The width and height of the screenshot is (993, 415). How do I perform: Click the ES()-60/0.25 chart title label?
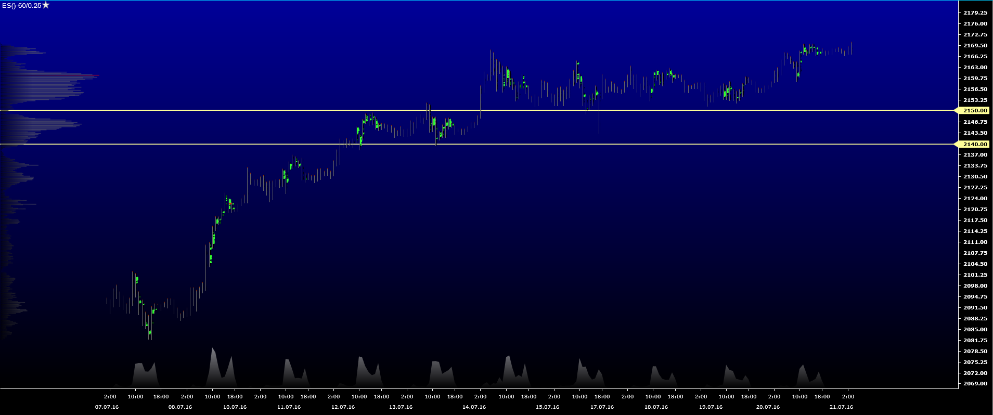coord(21,6)
